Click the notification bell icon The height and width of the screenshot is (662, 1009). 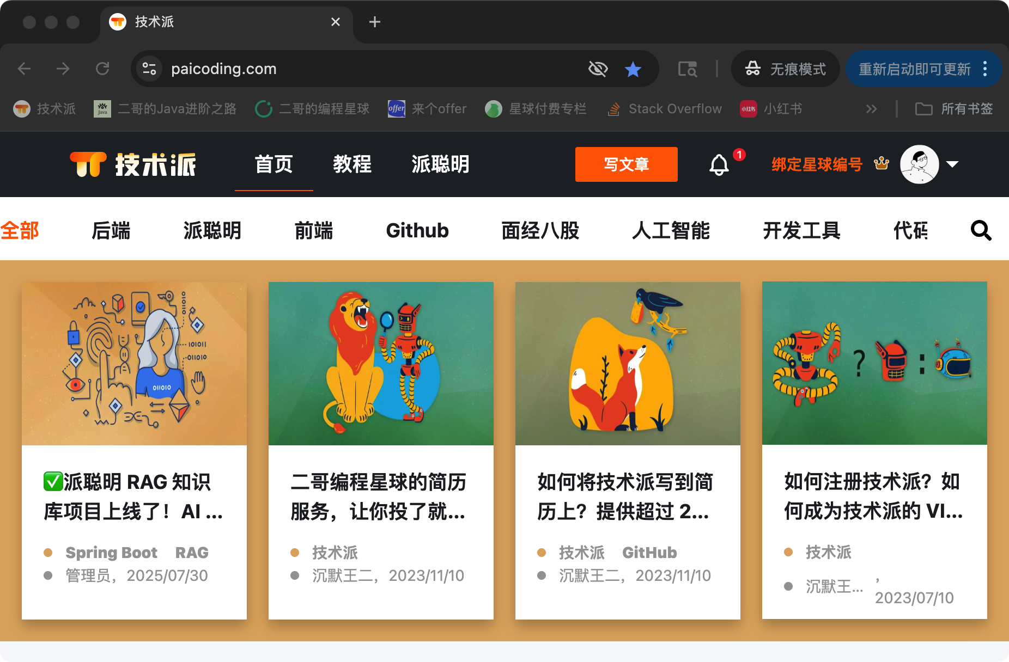pyautogui.click(x=719, y=164)
